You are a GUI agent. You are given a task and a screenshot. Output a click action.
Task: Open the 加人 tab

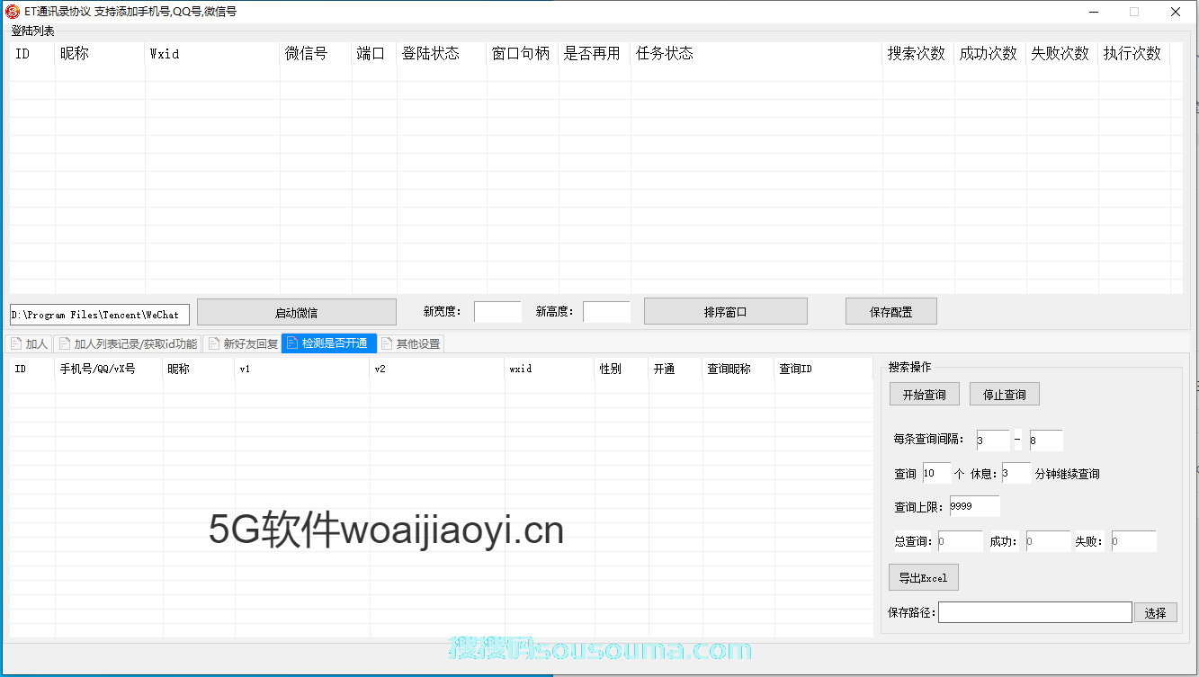tap(29, 343)
